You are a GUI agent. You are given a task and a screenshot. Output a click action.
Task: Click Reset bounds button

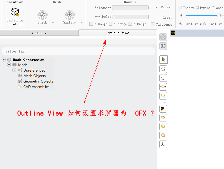(167, 18)
